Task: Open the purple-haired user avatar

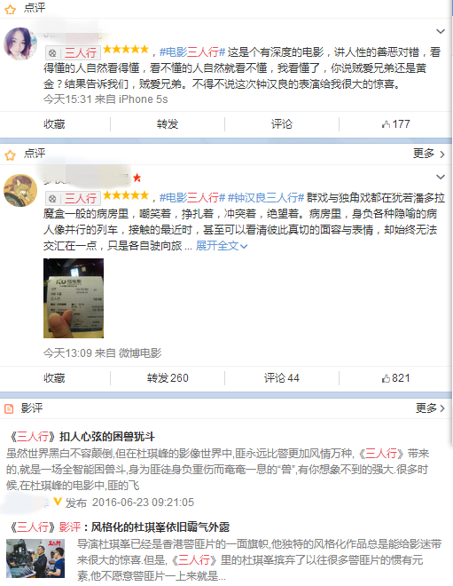Action: pyautogui.click(x=20, y=44)
